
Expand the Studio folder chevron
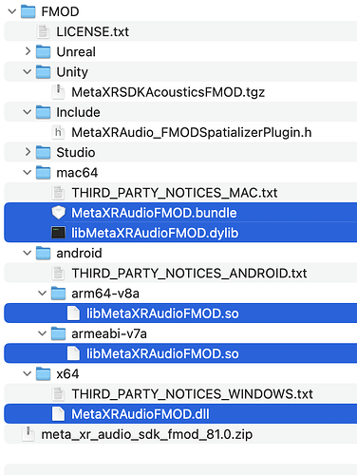(x=28, y=152)
